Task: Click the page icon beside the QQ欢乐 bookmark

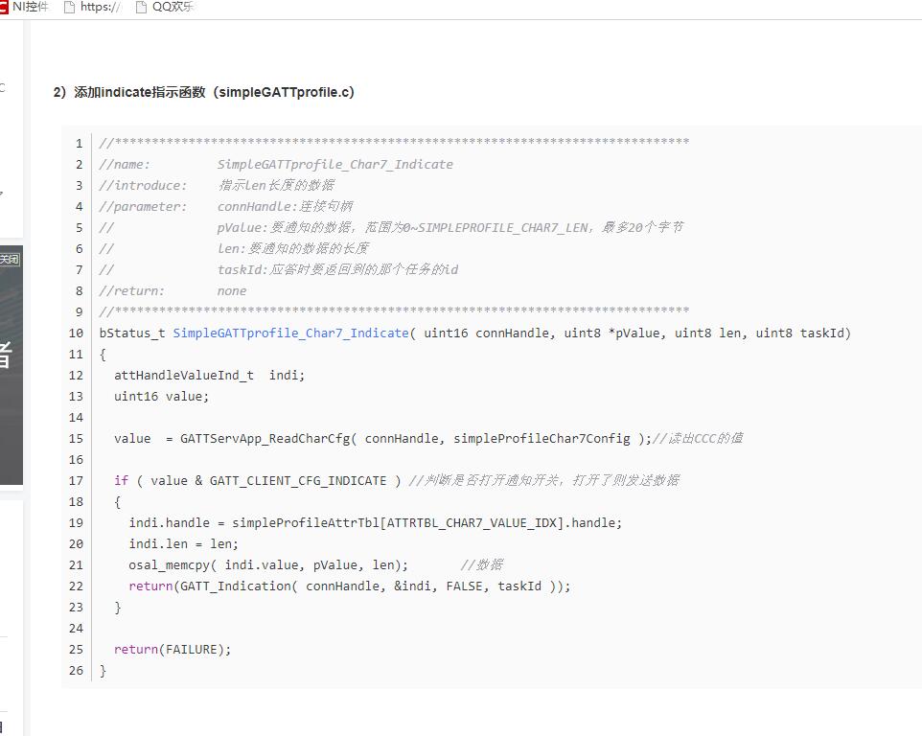Action: pos(141,7)
